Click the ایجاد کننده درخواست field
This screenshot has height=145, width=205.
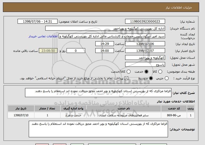click(112, 36)
